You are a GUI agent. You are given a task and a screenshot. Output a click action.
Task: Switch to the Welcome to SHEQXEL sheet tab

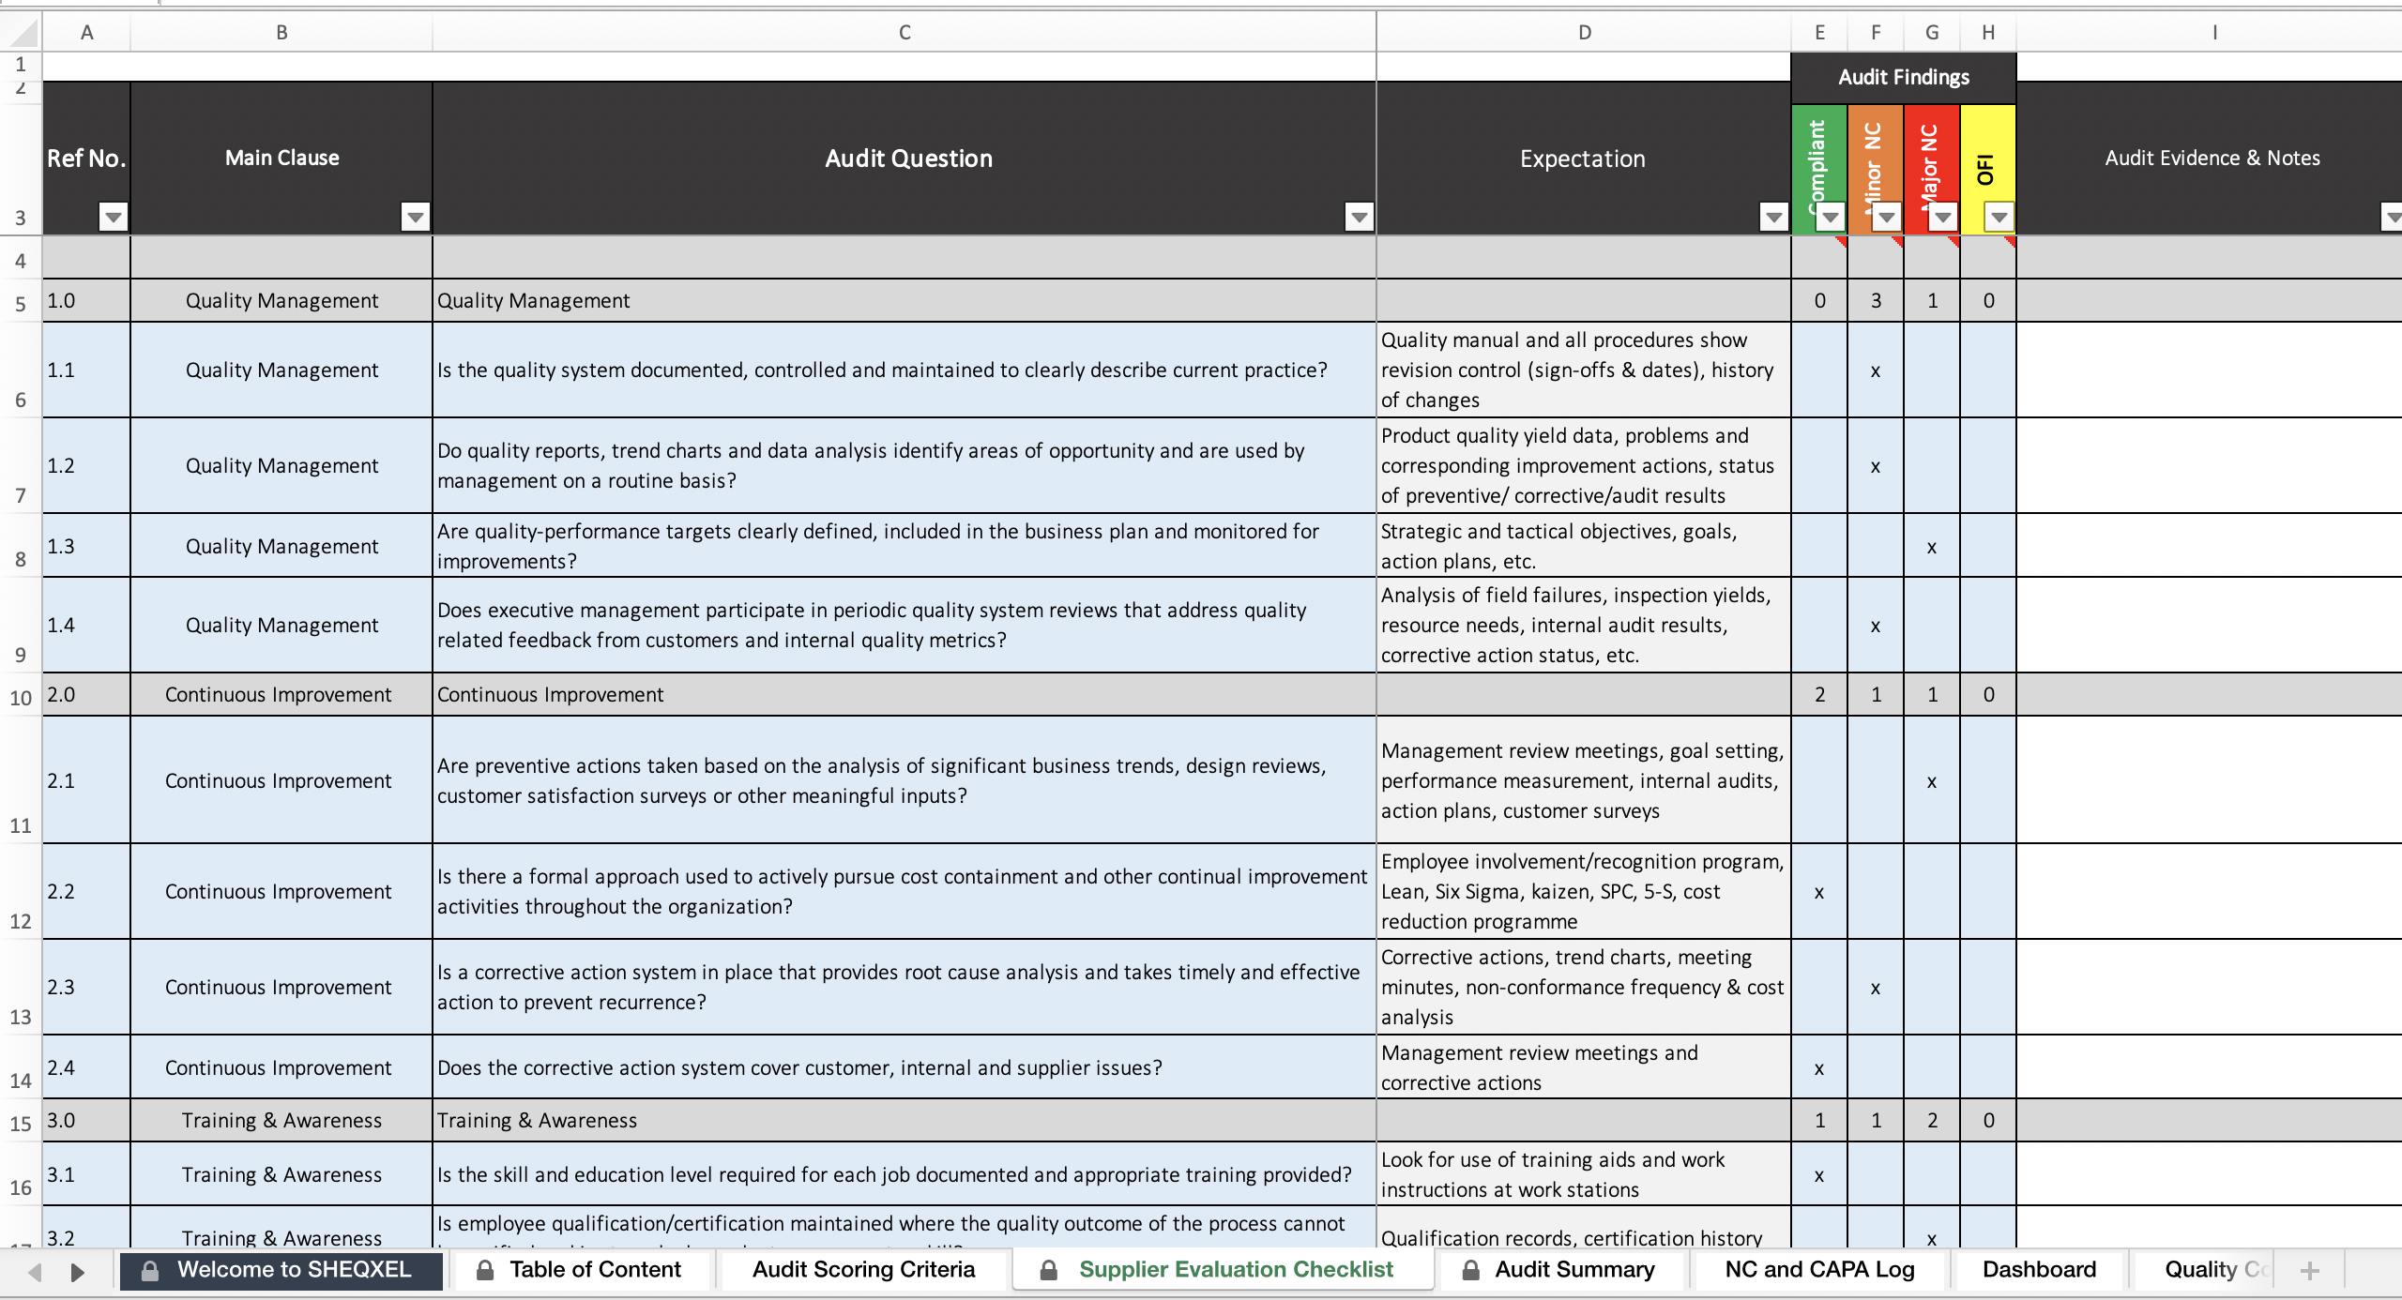[x=281, y=1270]
